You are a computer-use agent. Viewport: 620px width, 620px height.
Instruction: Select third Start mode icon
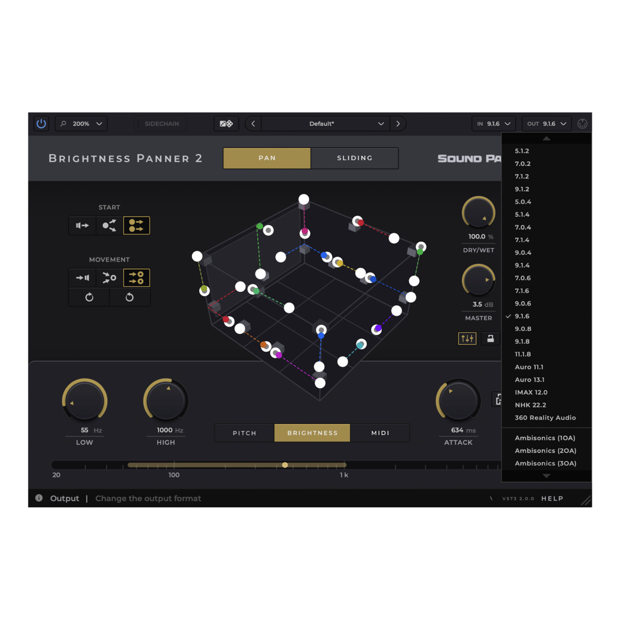click(x=136, y=226)
